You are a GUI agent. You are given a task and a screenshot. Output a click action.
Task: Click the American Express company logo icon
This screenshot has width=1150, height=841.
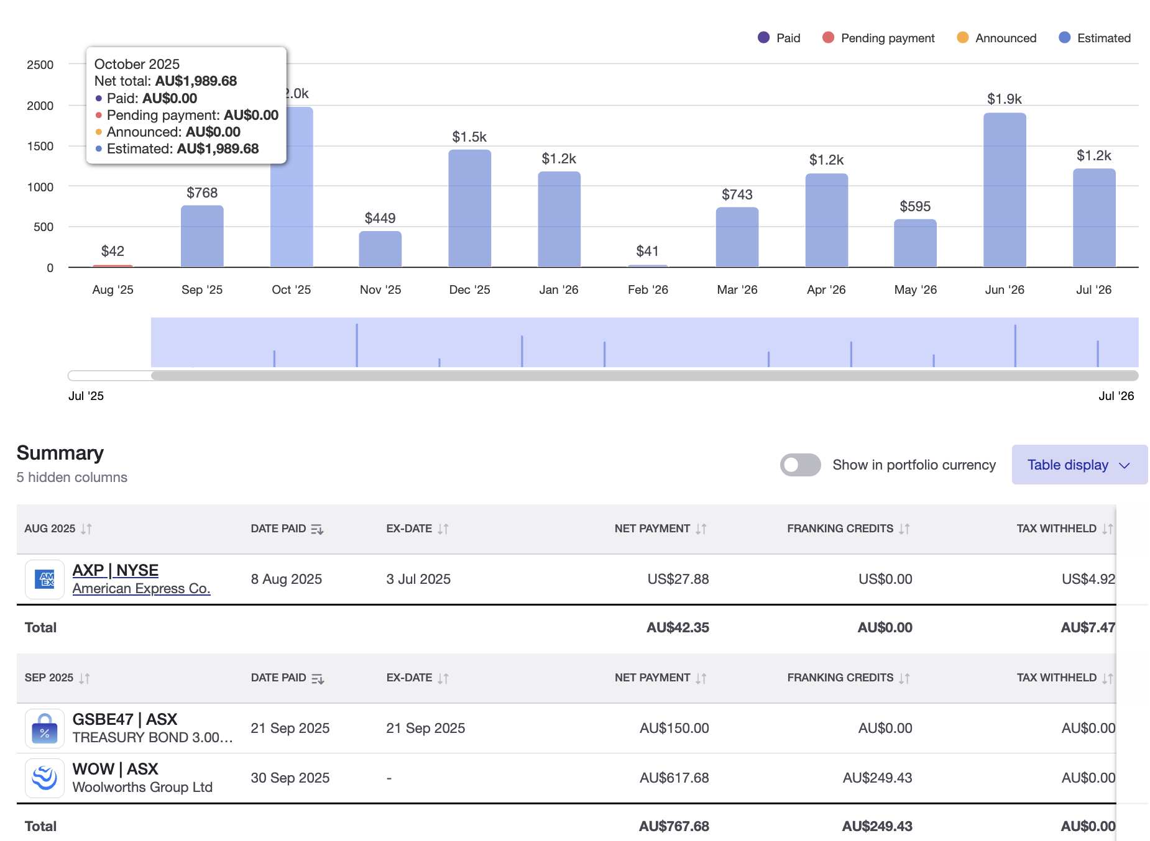click(44, 580)
